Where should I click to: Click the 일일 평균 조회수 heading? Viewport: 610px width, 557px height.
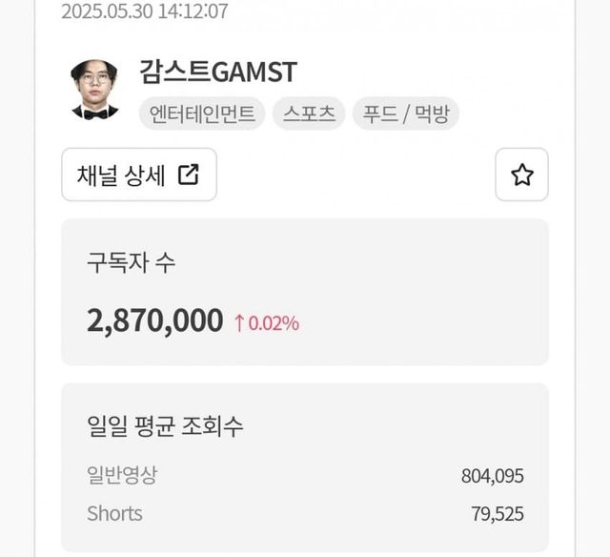pyautogui.click(x=165, y=426)
